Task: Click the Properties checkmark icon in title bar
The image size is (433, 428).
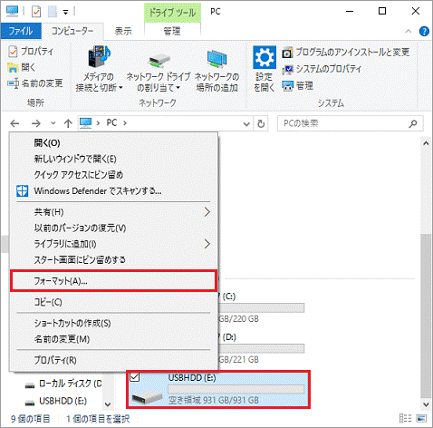Action: point(36,12)
